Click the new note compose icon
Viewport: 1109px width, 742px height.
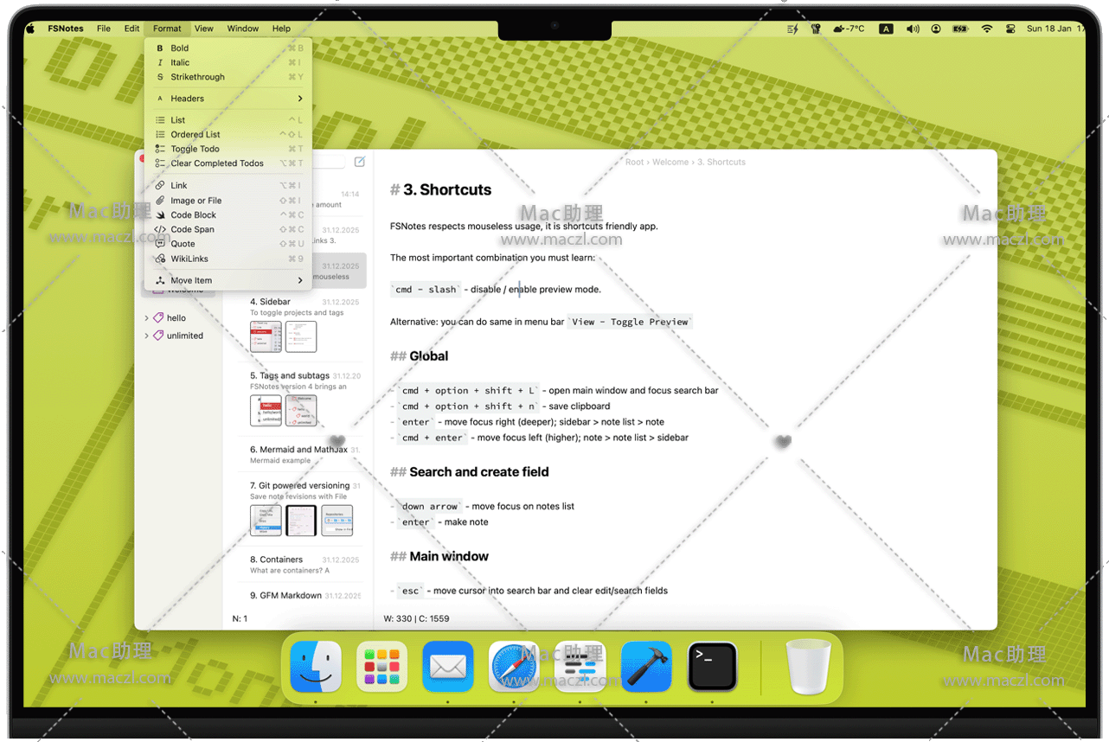[x=360, y=162]
